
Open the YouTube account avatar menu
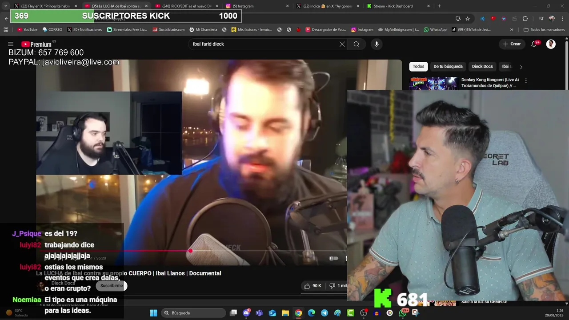point(551,44)
